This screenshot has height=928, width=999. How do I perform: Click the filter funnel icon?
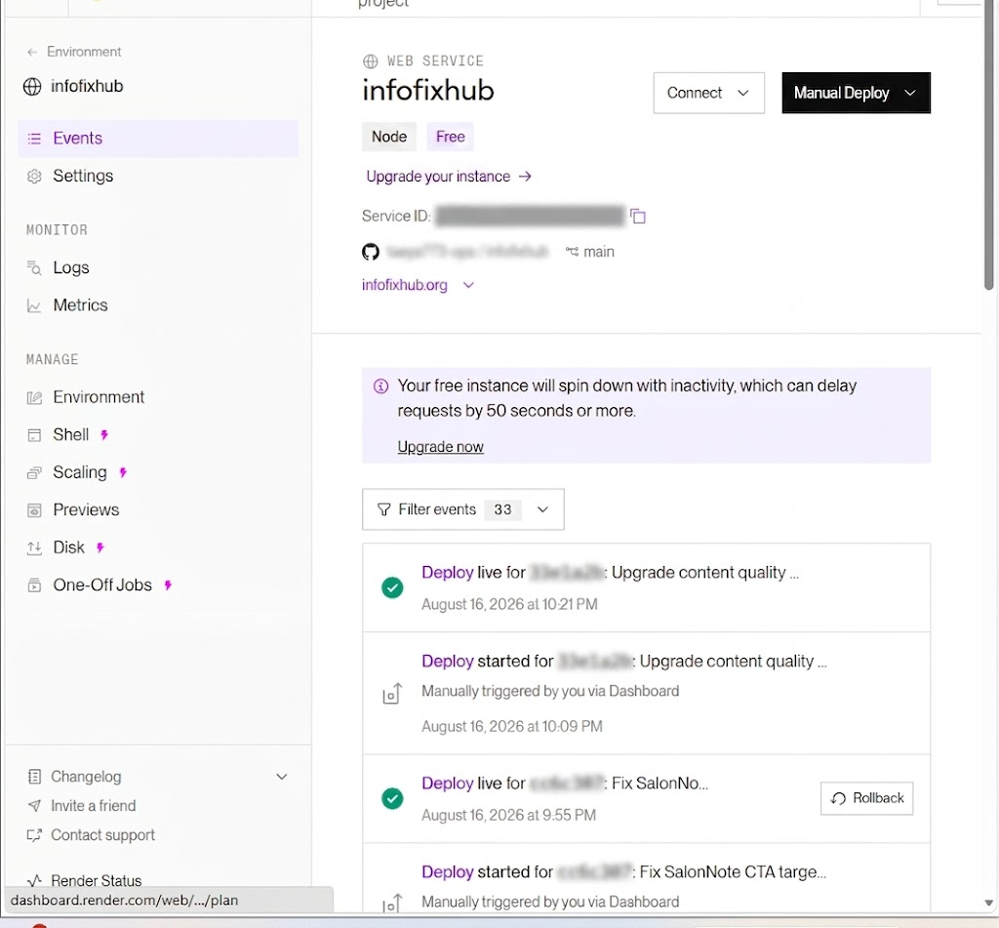point(383,509)
